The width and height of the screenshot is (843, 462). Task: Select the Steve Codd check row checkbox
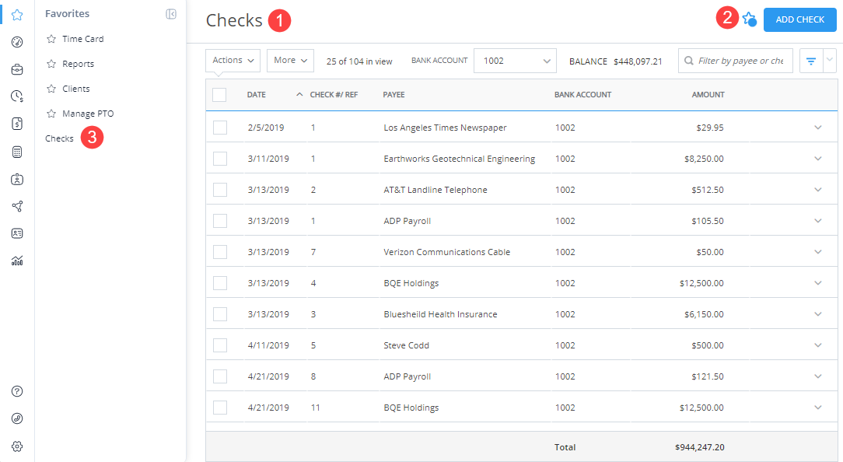pos(220,345)
